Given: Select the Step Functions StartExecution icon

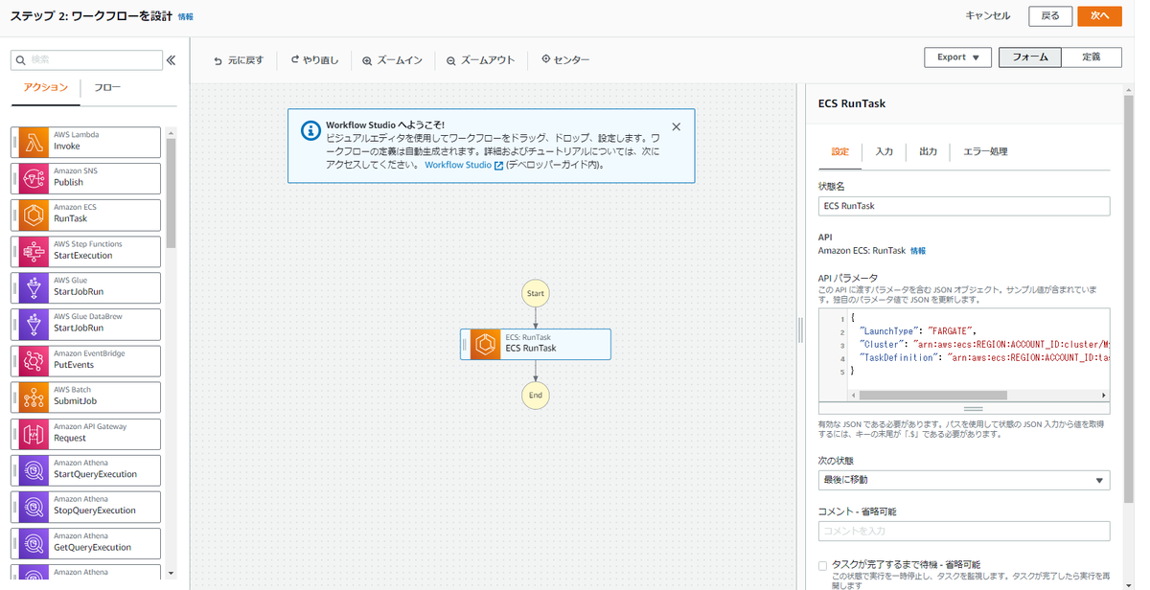Looking at the screenshot, I should (34, 251).
